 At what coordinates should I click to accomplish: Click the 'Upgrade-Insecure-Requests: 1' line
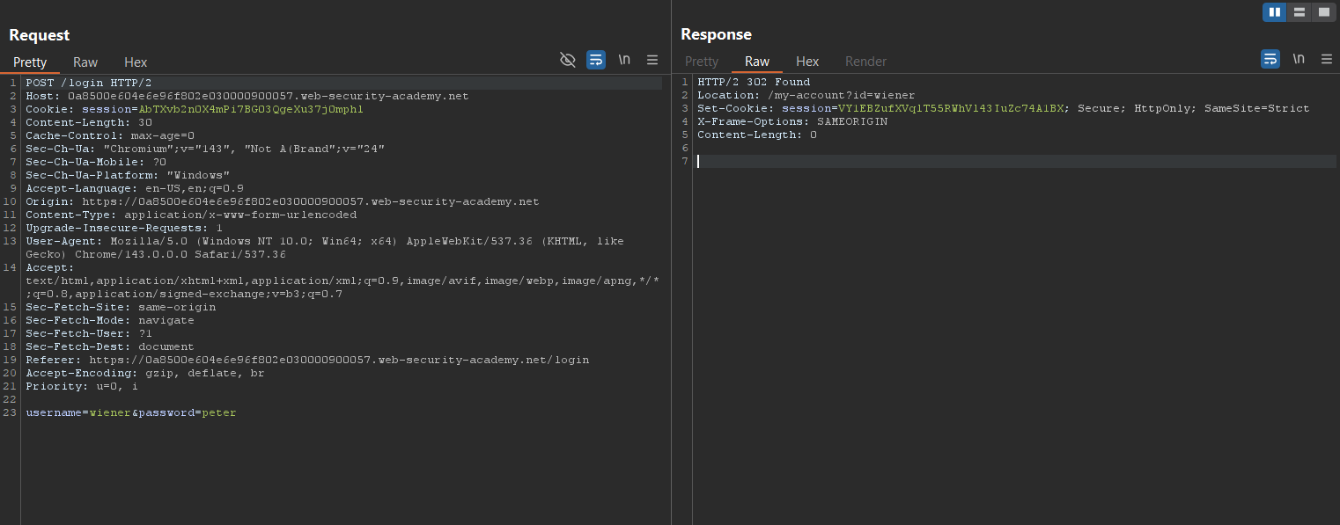(x=124, y=228)
